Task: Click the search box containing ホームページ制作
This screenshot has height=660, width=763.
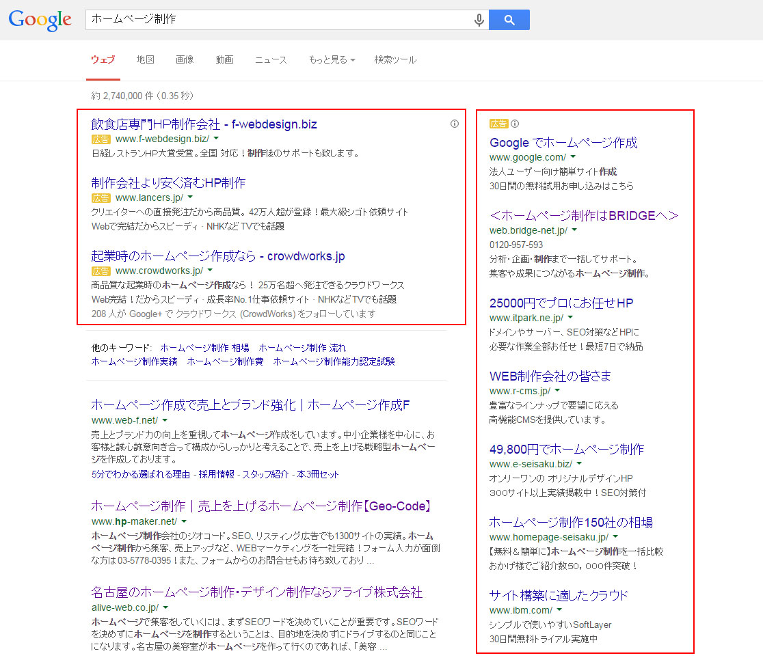Action: [x=287, y=20]
